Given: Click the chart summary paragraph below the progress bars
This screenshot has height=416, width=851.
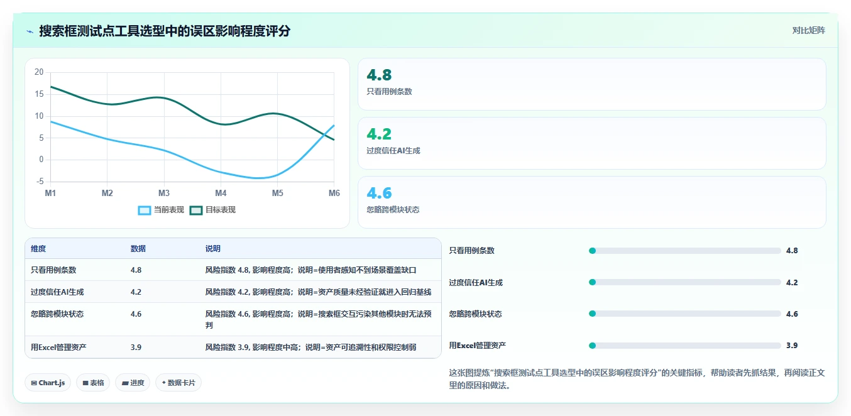Looking at the screenshot, I should [x=637, y=379].
